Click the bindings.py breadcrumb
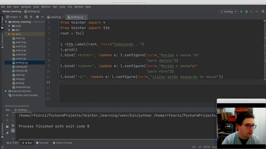Image resolution: width=266 pixels, height=149 pixels. tap(33, 11)
